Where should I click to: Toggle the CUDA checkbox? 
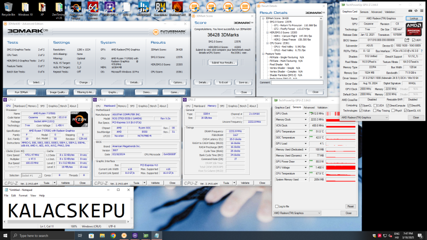tap(375, 105)
